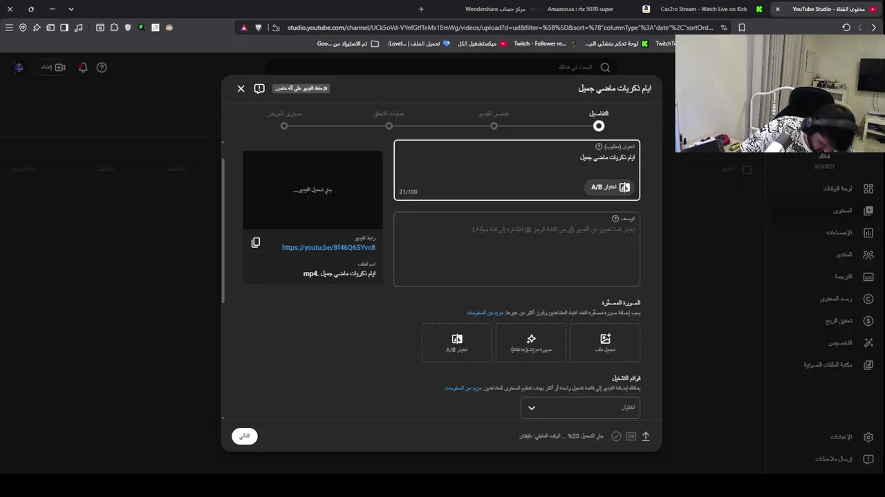The height and width of the screenshot is (497, 885).
Task: Click the SD processing status icon
Action: click(x=631, y=436)
